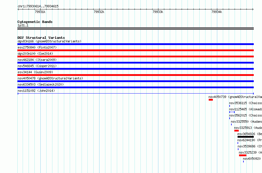262x173 pixels.
Task: Click the DGV Structural Variants track title
Action: (41, 38)
